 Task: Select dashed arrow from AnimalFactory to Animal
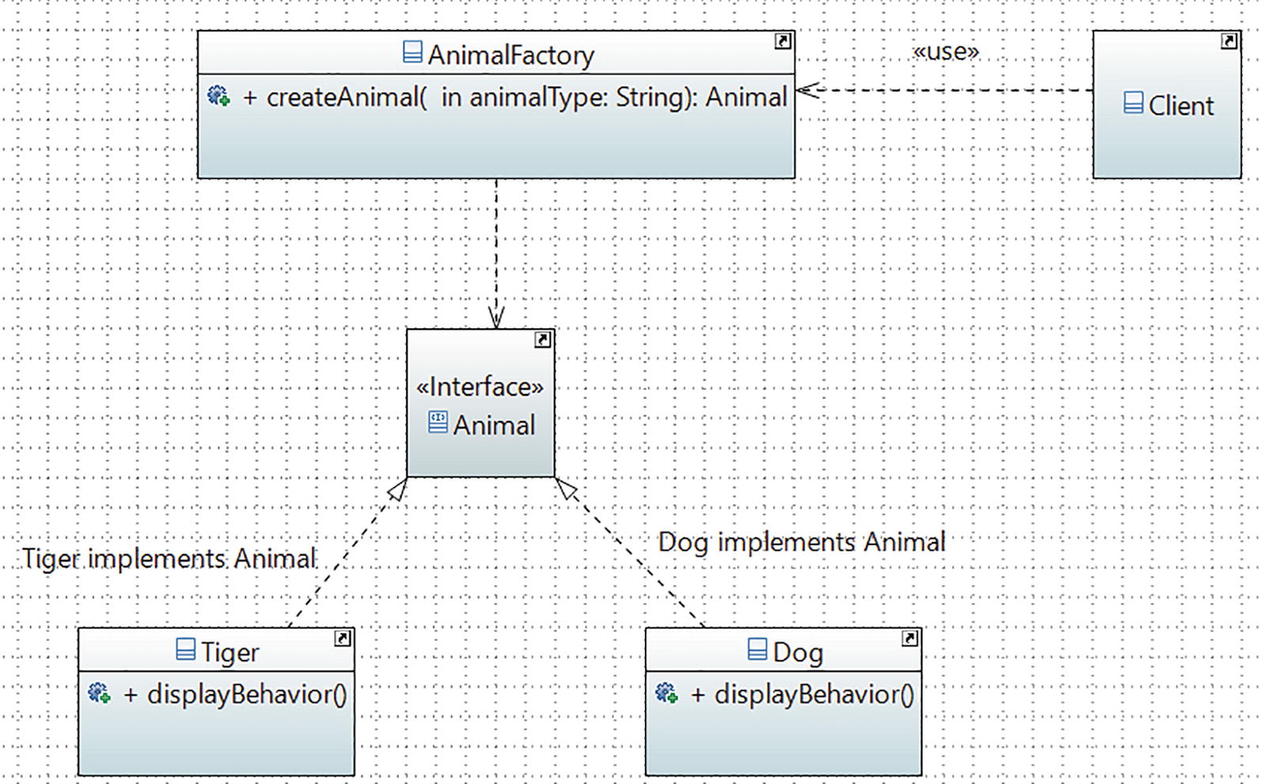(496, 253)
